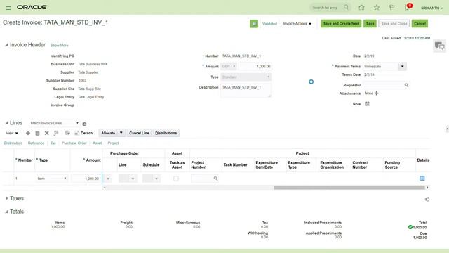Click line 1 Amount field

[86, 179]
